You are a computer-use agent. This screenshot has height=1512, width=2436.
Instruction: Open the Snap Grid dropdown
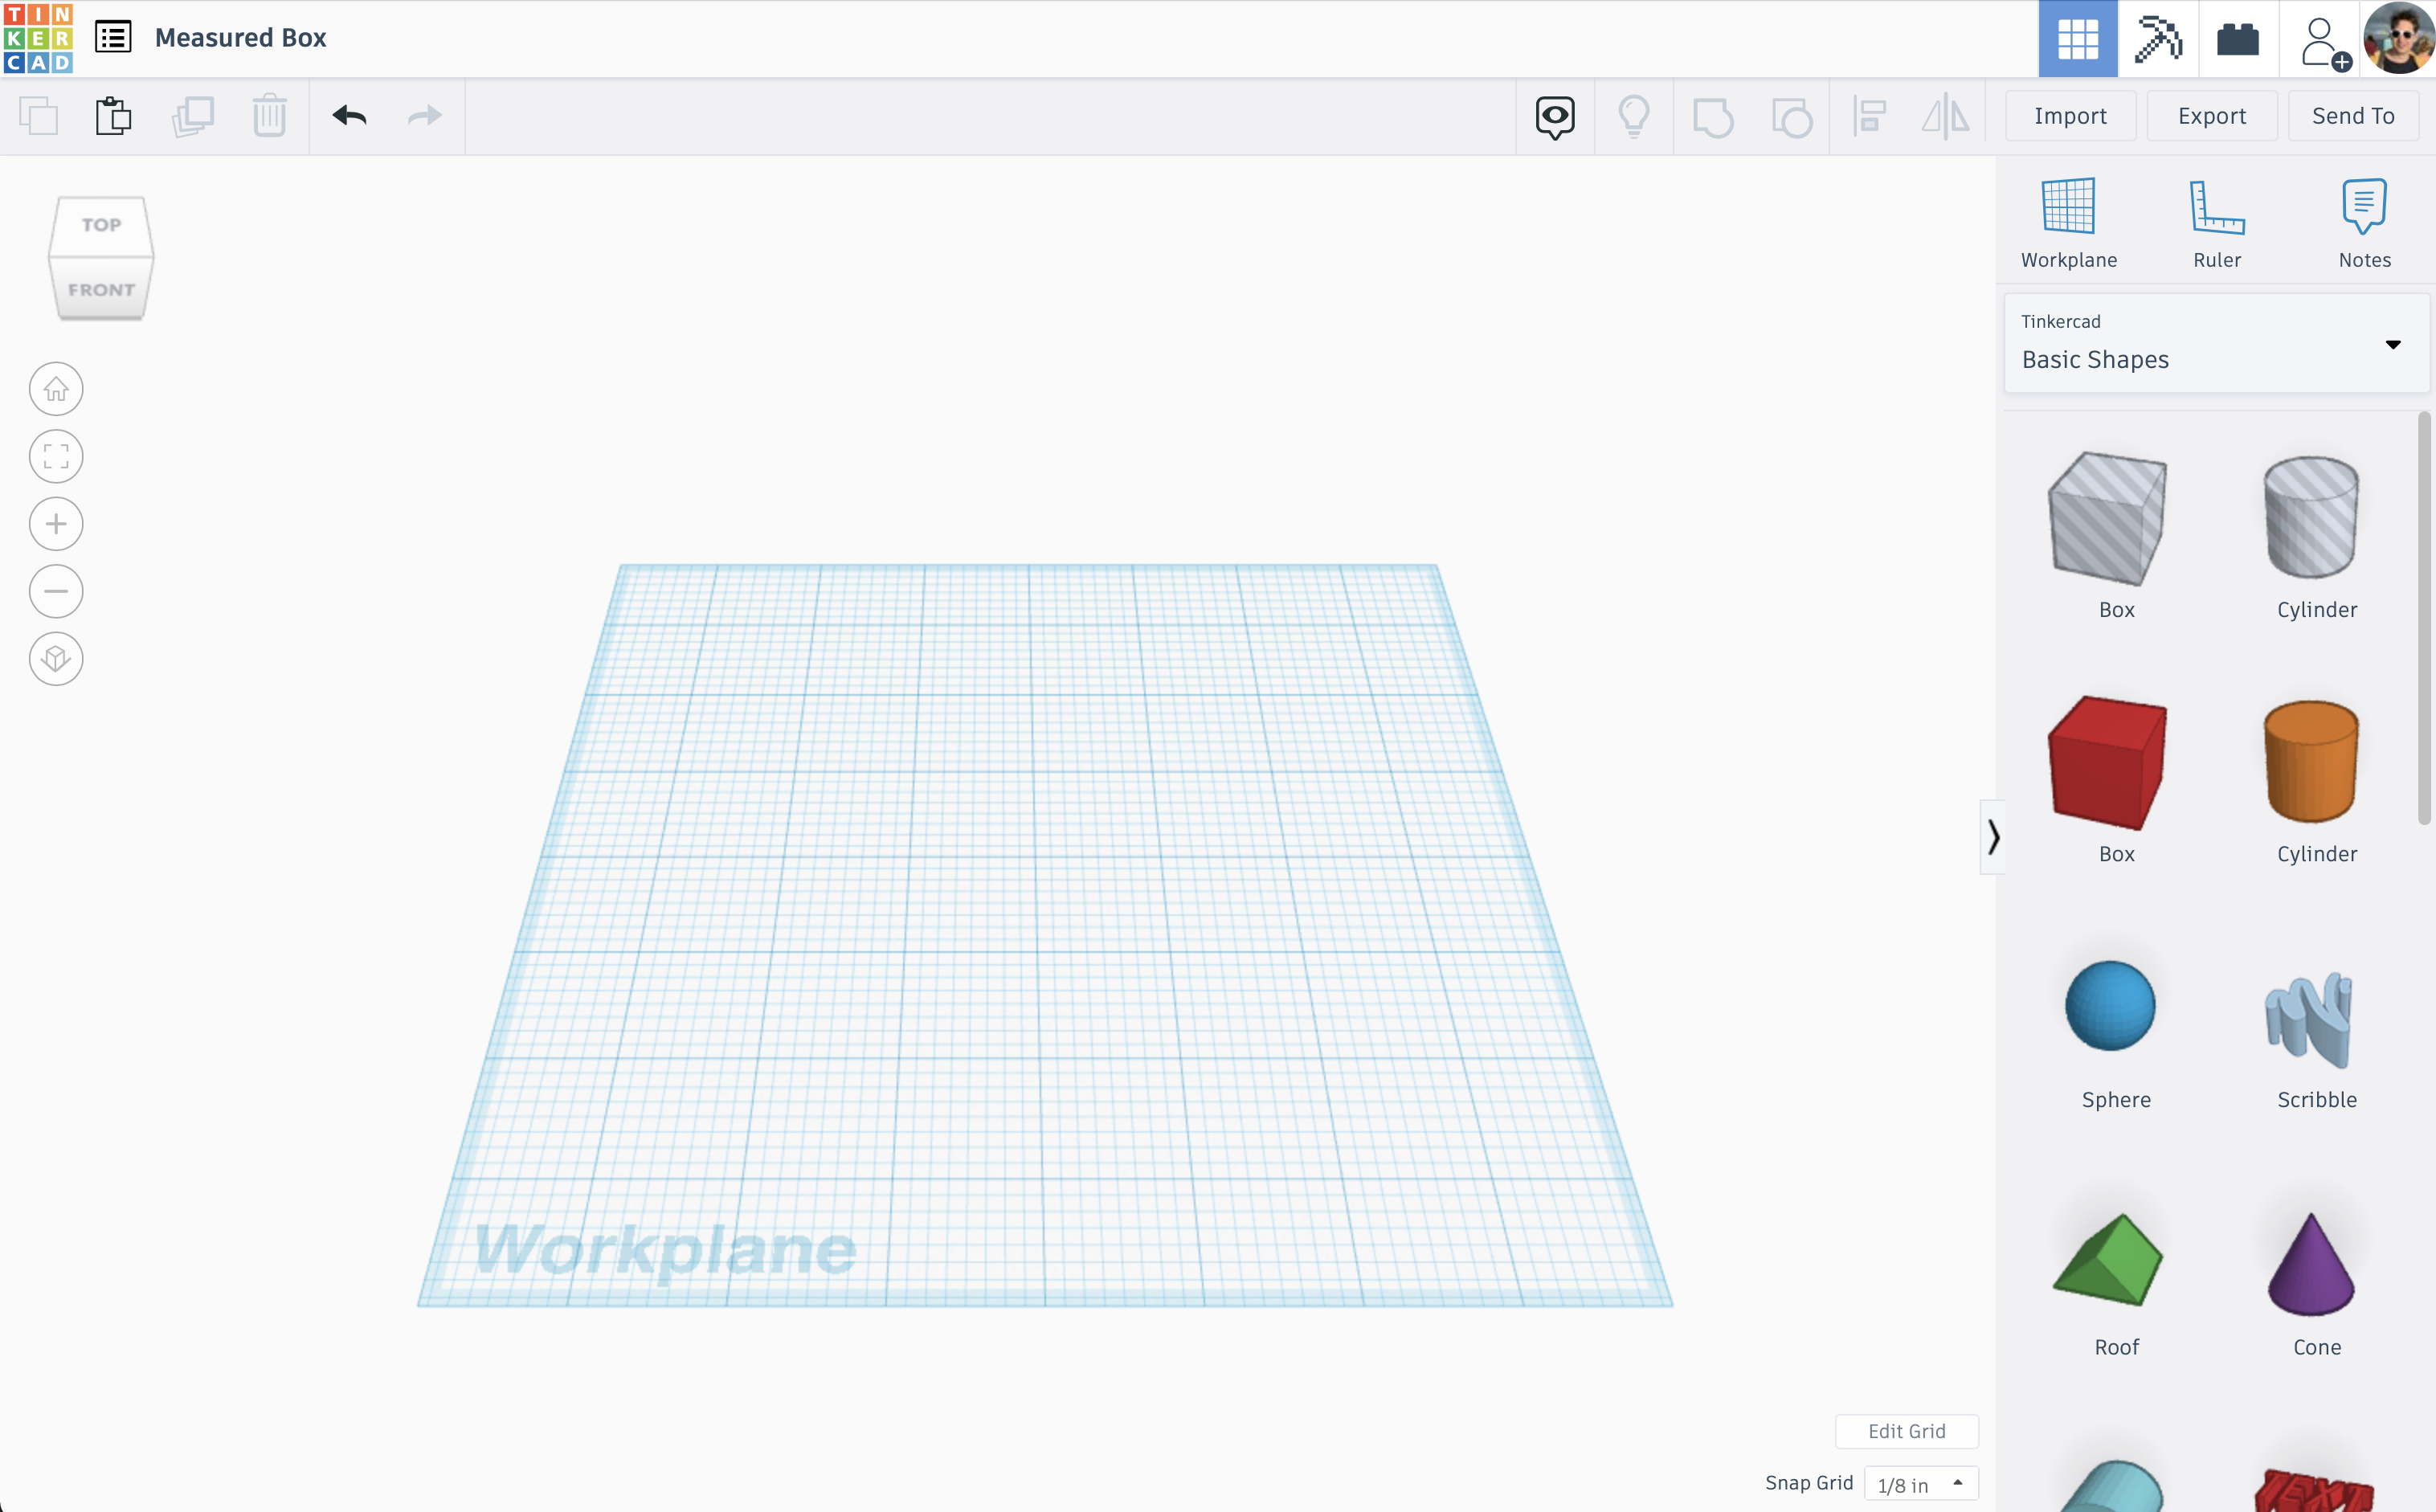click(1917, 1484)
